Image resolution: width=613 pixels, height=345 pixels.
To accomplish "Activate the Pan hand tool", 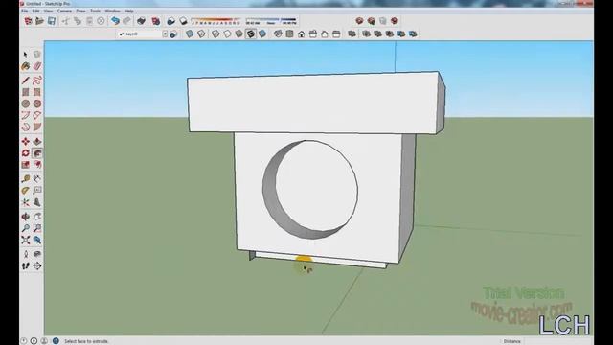I will [37, 217].
